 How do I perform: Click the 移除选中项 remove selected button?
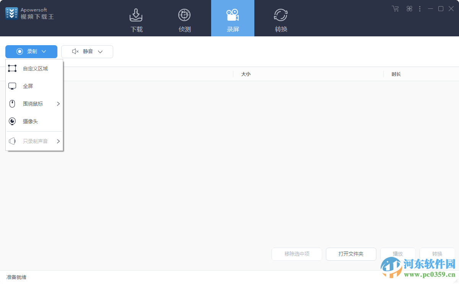296,254
